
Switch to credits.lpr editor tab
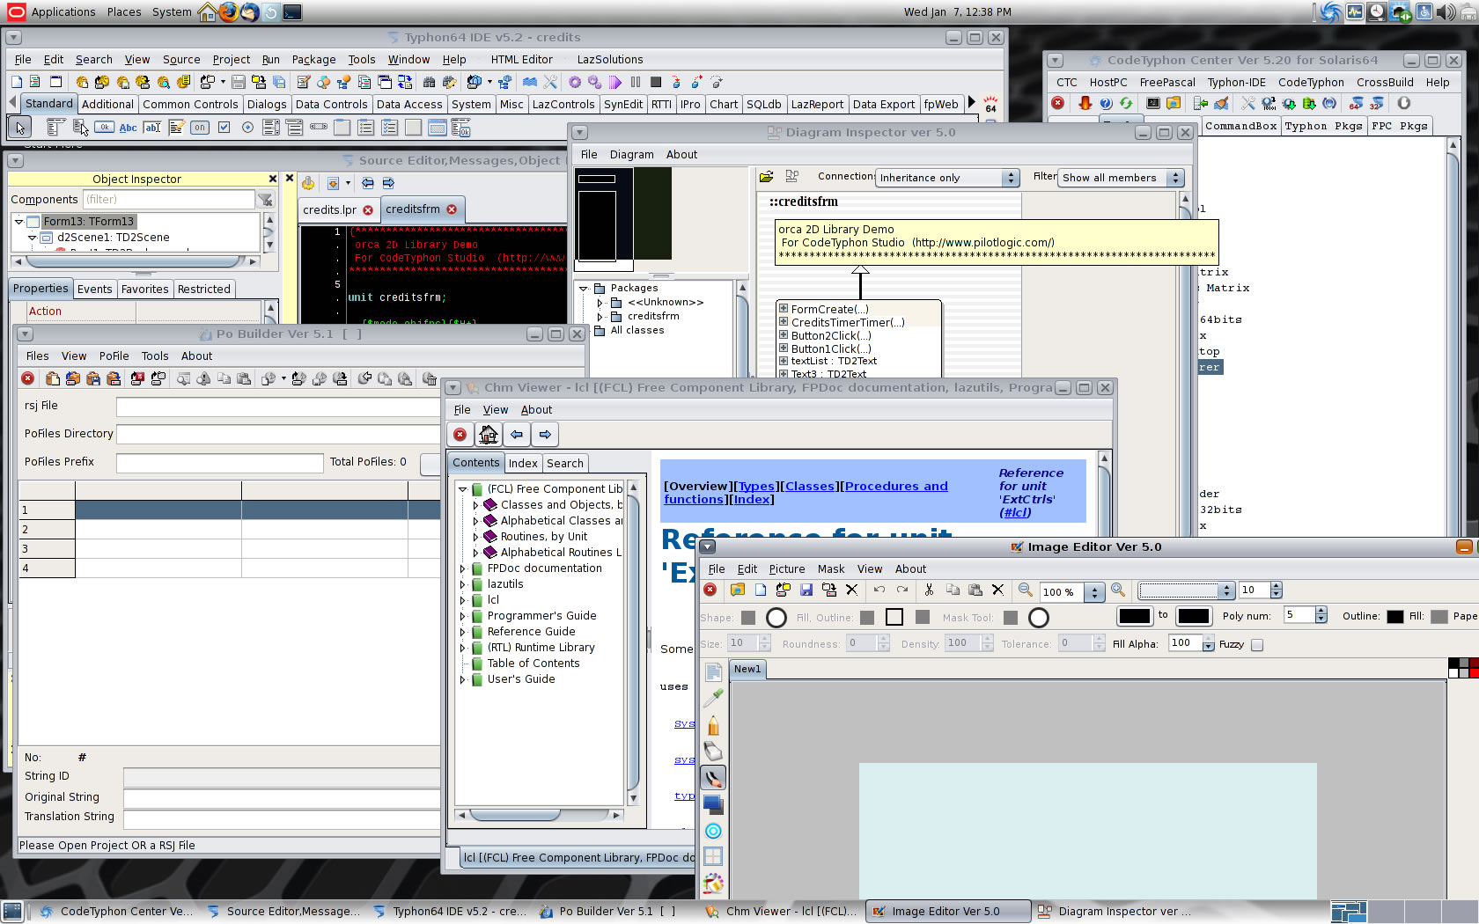[x=337, y=209]
